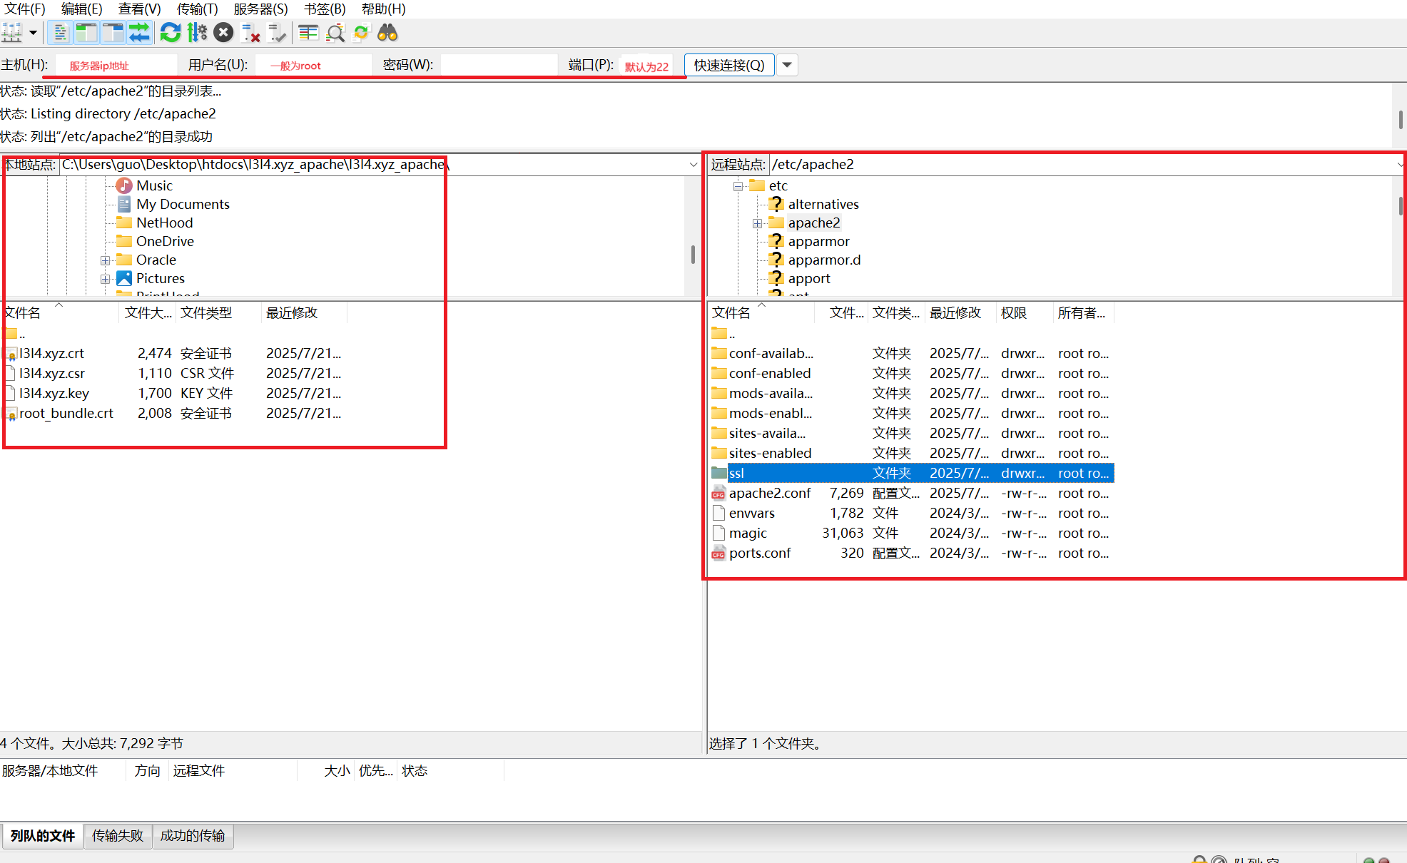Toggle message log display icon
This screenshot has height=863, width=1407.
coord(61,33)
